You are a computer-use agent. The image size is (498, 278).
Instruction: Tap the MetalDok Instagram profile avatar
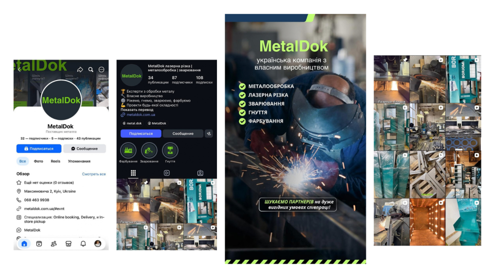[131, 76]
